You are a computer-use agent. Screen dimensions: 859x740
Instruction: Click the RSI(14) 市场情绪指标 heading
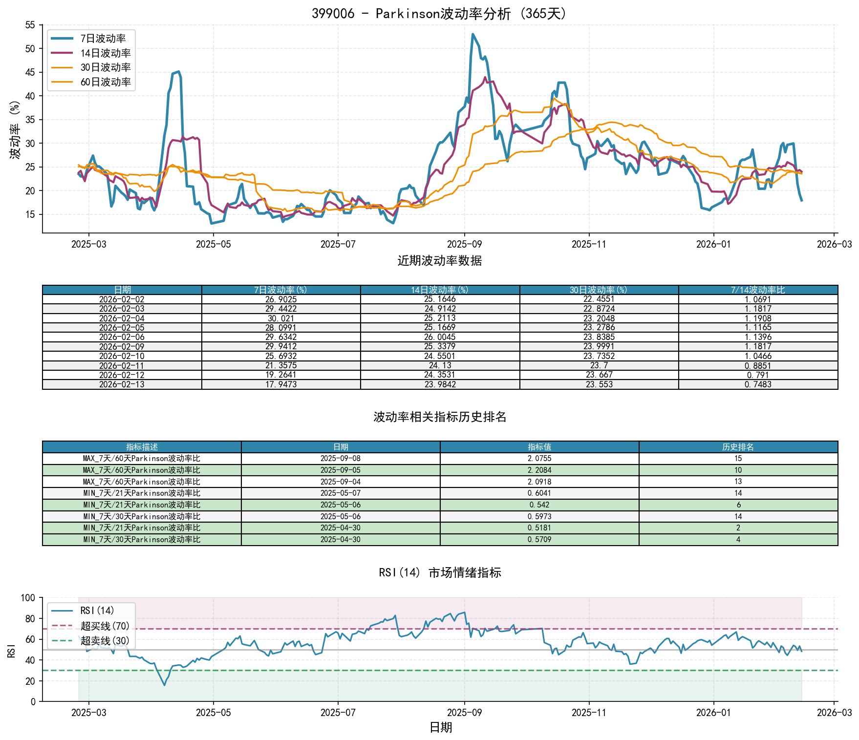440,572
